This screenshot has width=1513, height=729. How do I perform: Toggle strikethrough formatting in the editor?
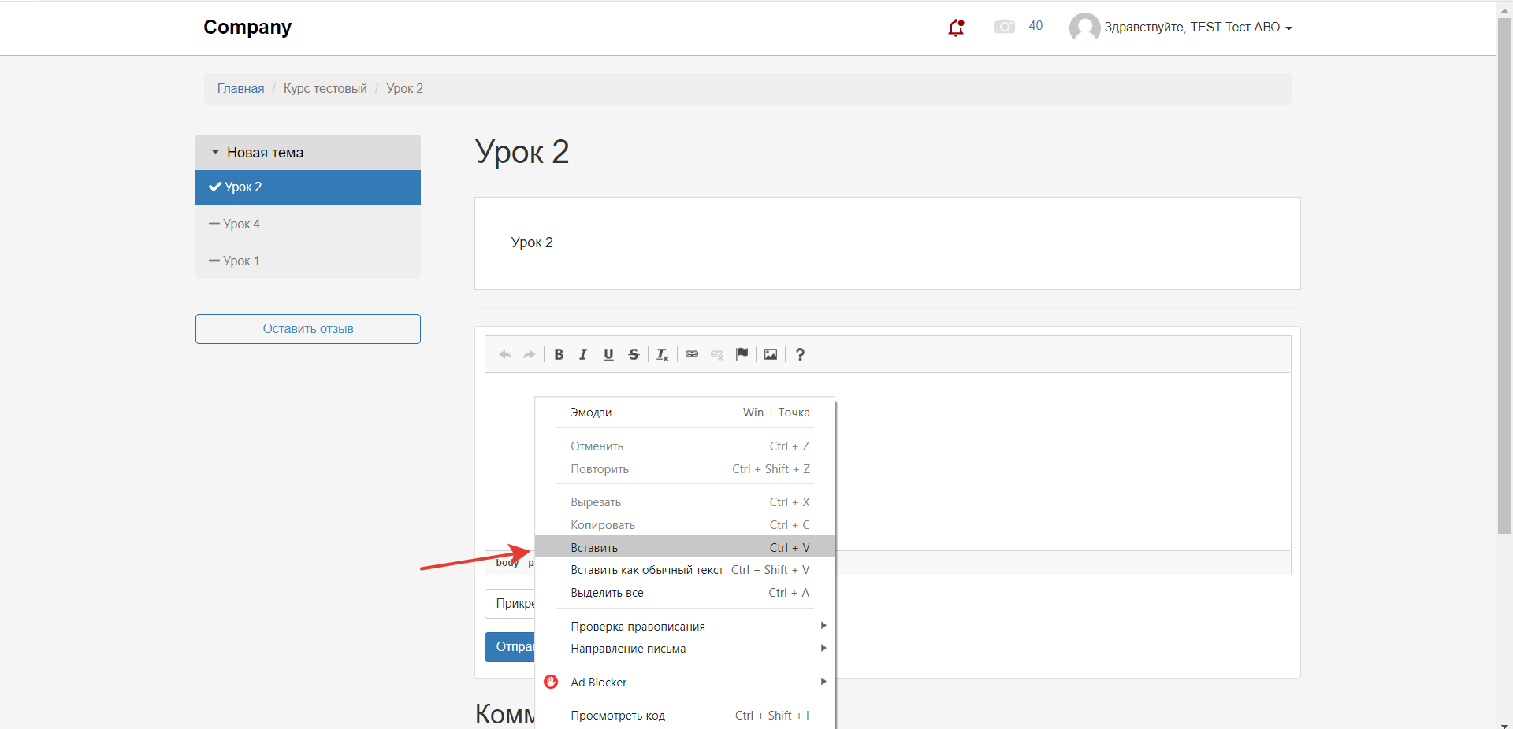pos(634,354)
